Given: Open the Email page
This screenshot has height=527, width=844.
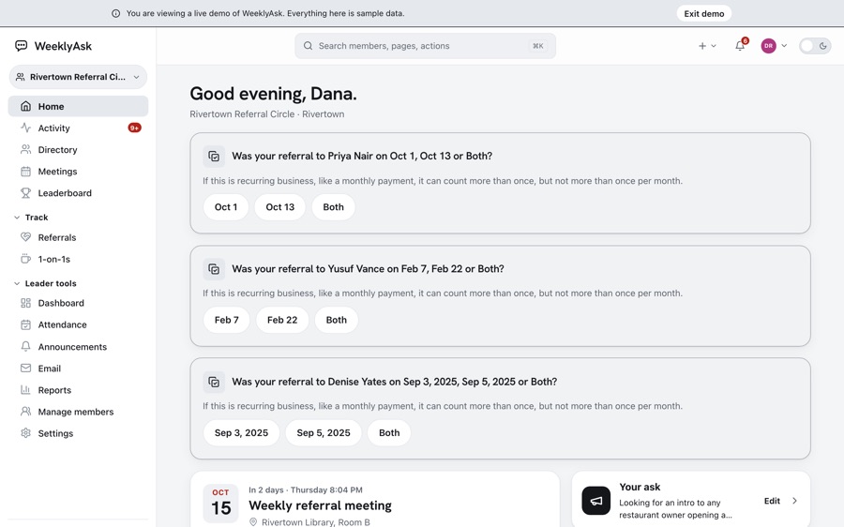Looking at the screenshot, I should [78, 369].
